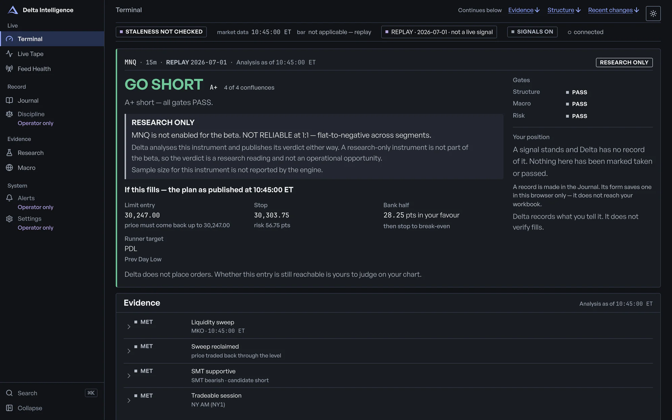Click the GO SHORT verdict heading
This screenshot has height=420, width=672.
pyautogui.click(x=164, y=84)
